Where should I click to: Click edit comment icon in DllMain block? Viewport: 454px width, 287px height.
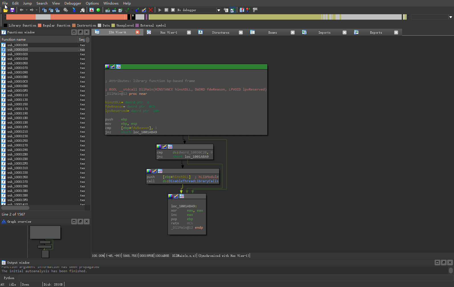pyautogui.click(x=113, y=67)
